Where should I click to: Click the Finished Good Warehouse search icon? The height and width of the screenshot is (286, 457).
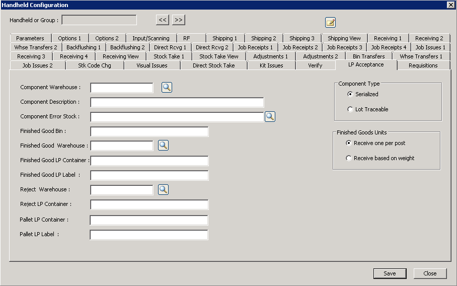click(x=163, y=146)
